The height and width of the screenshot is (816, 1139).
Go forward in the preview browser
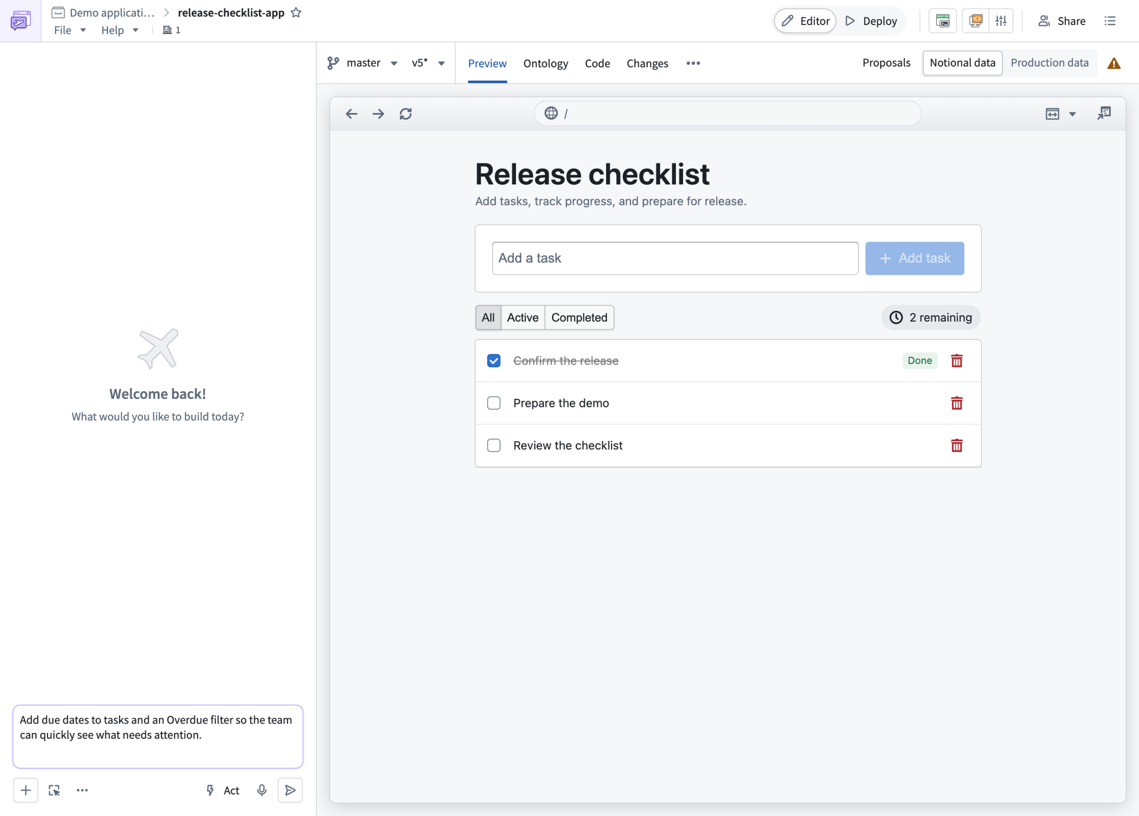[378, 114]
